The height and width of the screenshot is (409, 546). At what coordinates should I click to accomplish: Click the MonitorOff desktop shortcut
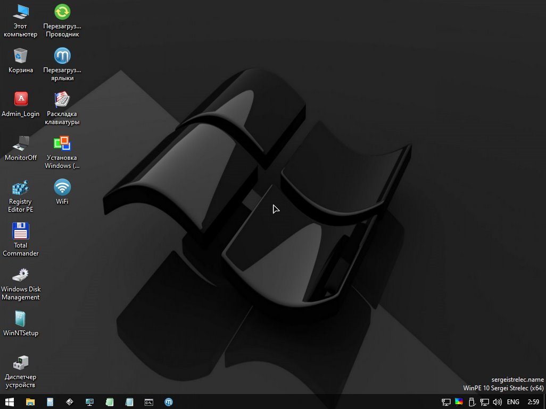pyautogui.click(x=21, y=144)
